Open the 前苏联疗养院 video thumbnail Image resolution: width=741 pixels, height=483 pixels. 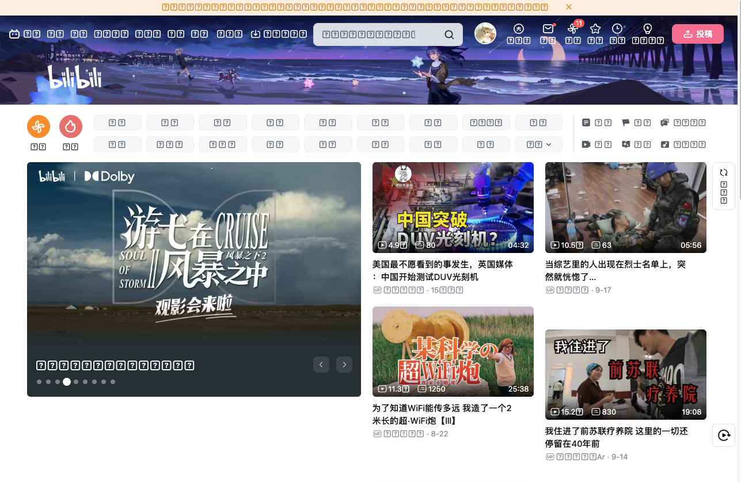(626, 374)
